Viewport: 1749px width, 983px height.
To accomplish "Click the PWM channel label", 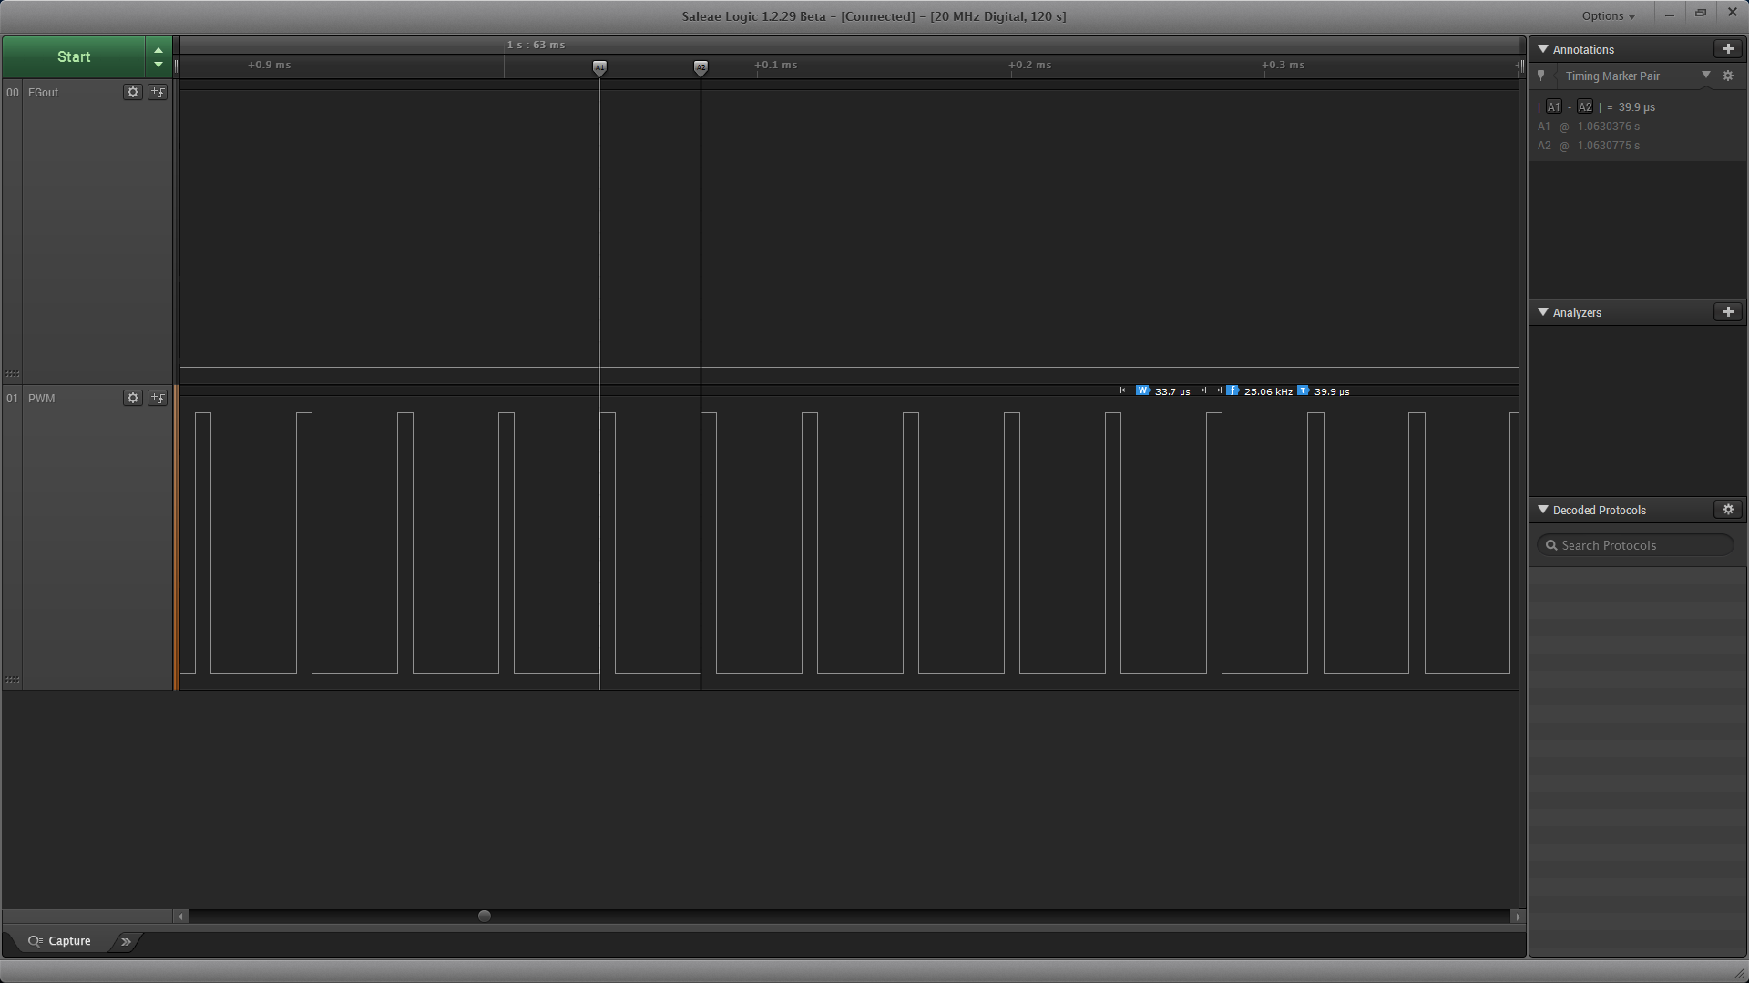I will pos(41,399).
